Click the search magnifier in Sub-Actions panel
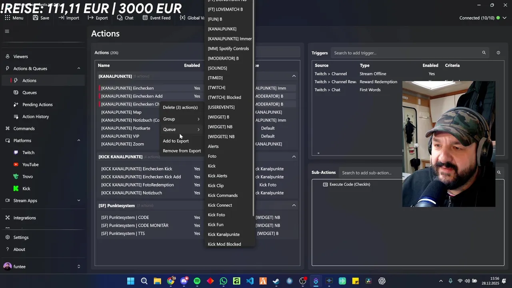Image resolution: width=512 pixels, height=288 pixels. pyautogui.click(x=499, y=172)
